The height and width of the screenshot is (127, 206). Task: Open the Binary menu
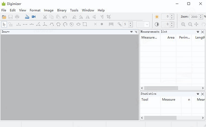pos(62,10)
